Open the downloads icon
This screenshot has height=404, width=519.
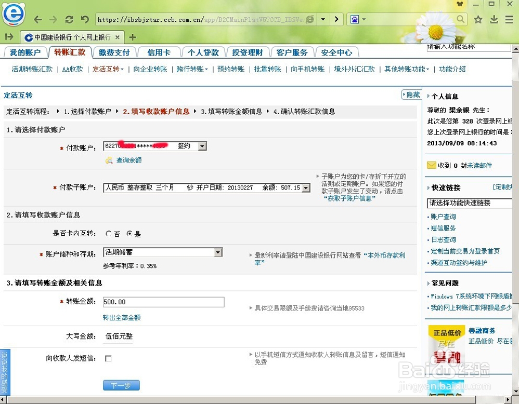[x=494, y=20]
